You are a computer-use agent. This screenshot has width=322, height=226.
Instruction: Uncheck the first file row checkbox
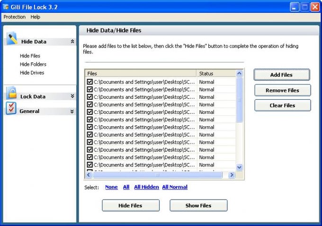89,82
